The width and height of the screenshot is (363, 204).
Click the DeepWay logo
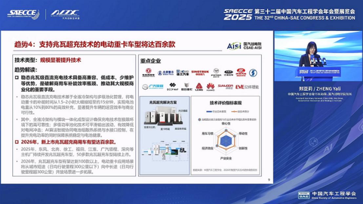point(172,87)
